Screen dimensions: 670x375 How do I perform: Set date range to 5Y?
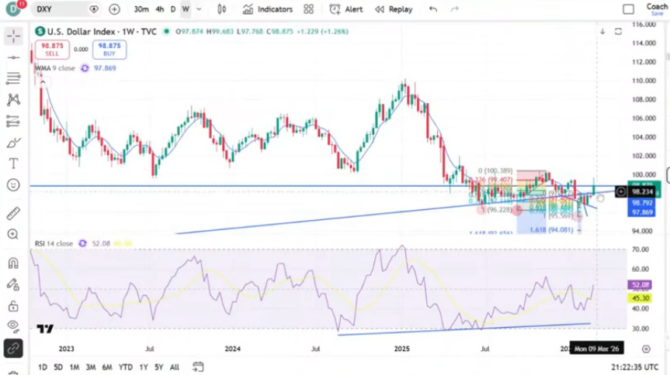tap(159, 367)
